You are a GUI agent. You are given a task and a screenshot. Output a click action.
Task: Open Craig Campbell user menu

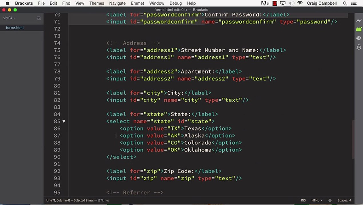coord(322,3)
